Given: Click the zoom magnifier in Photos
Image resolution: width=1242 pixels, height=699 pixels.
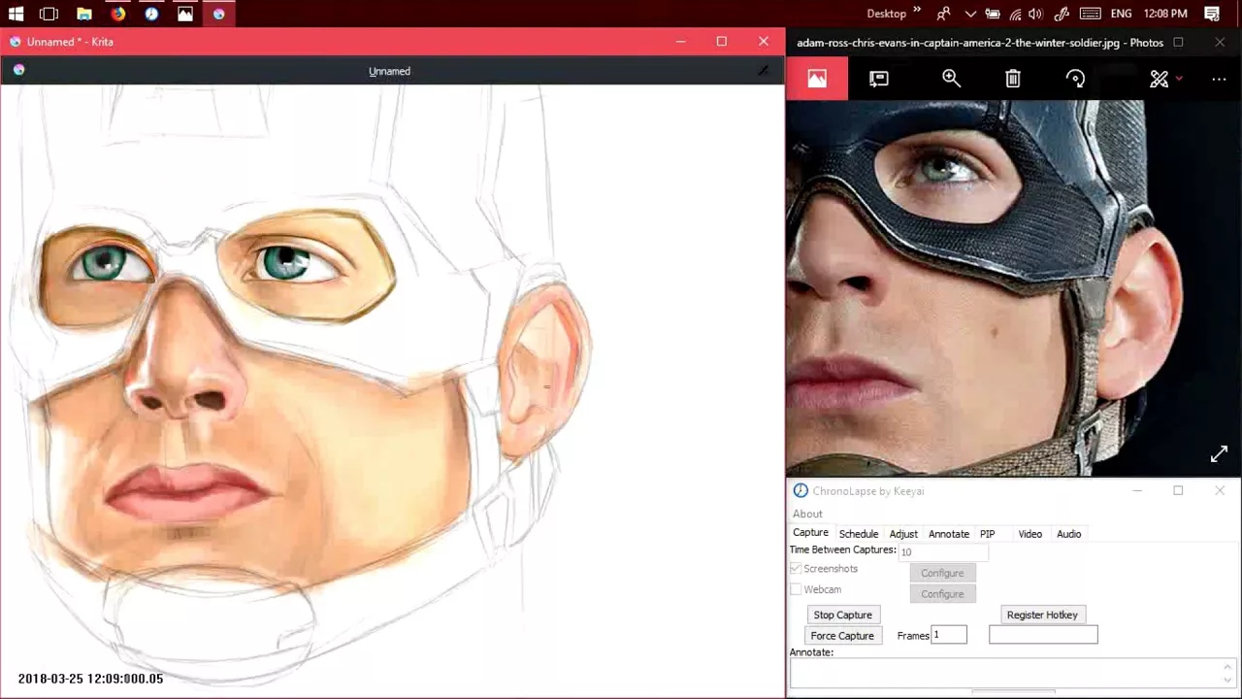Looking at the screenshot, I should pyautogui.click(x=951, y=79).
